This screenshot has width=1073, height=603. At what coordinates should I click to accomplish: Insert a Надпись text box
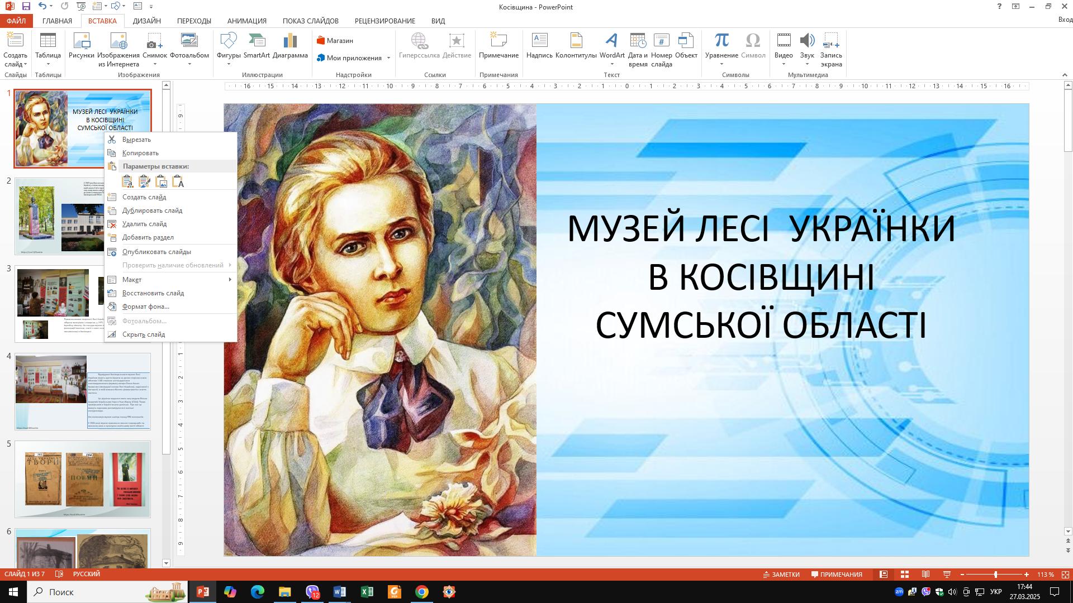click(x=539, y=45)
